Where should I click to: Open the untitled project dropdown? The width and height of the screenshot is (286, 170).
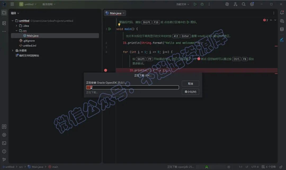[28, 4]
